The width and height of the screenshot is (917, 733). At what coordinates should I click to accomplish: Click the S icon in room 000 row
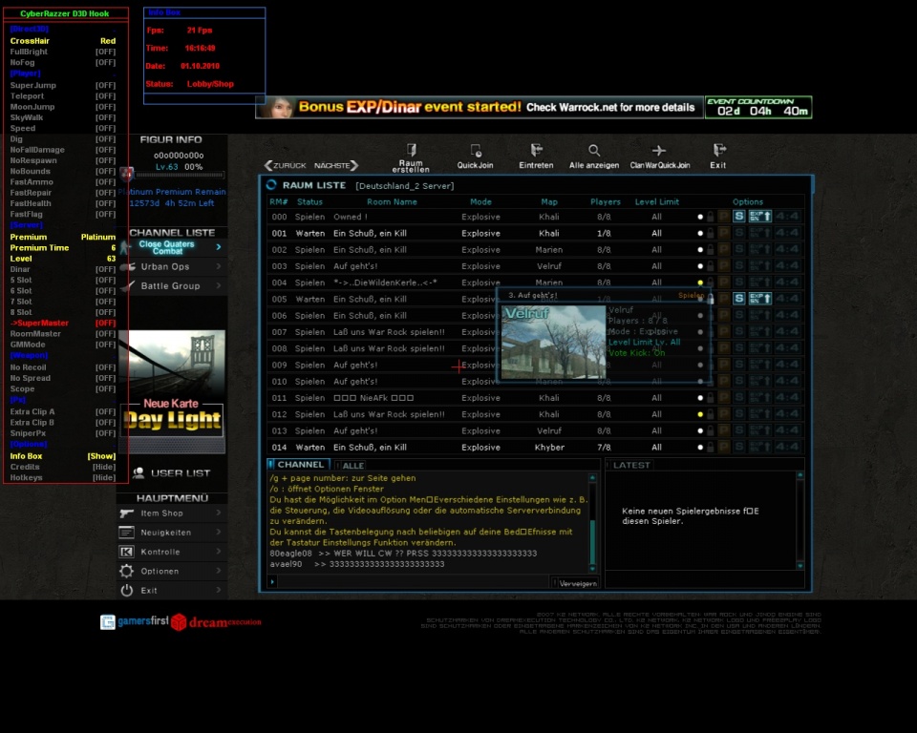tap(739, 217)
